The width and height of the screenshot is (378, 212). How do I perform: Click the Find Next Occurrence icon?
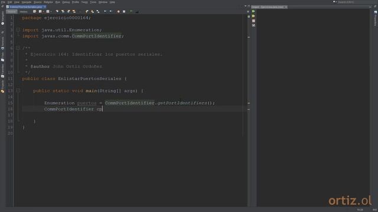tap(69, 12)
